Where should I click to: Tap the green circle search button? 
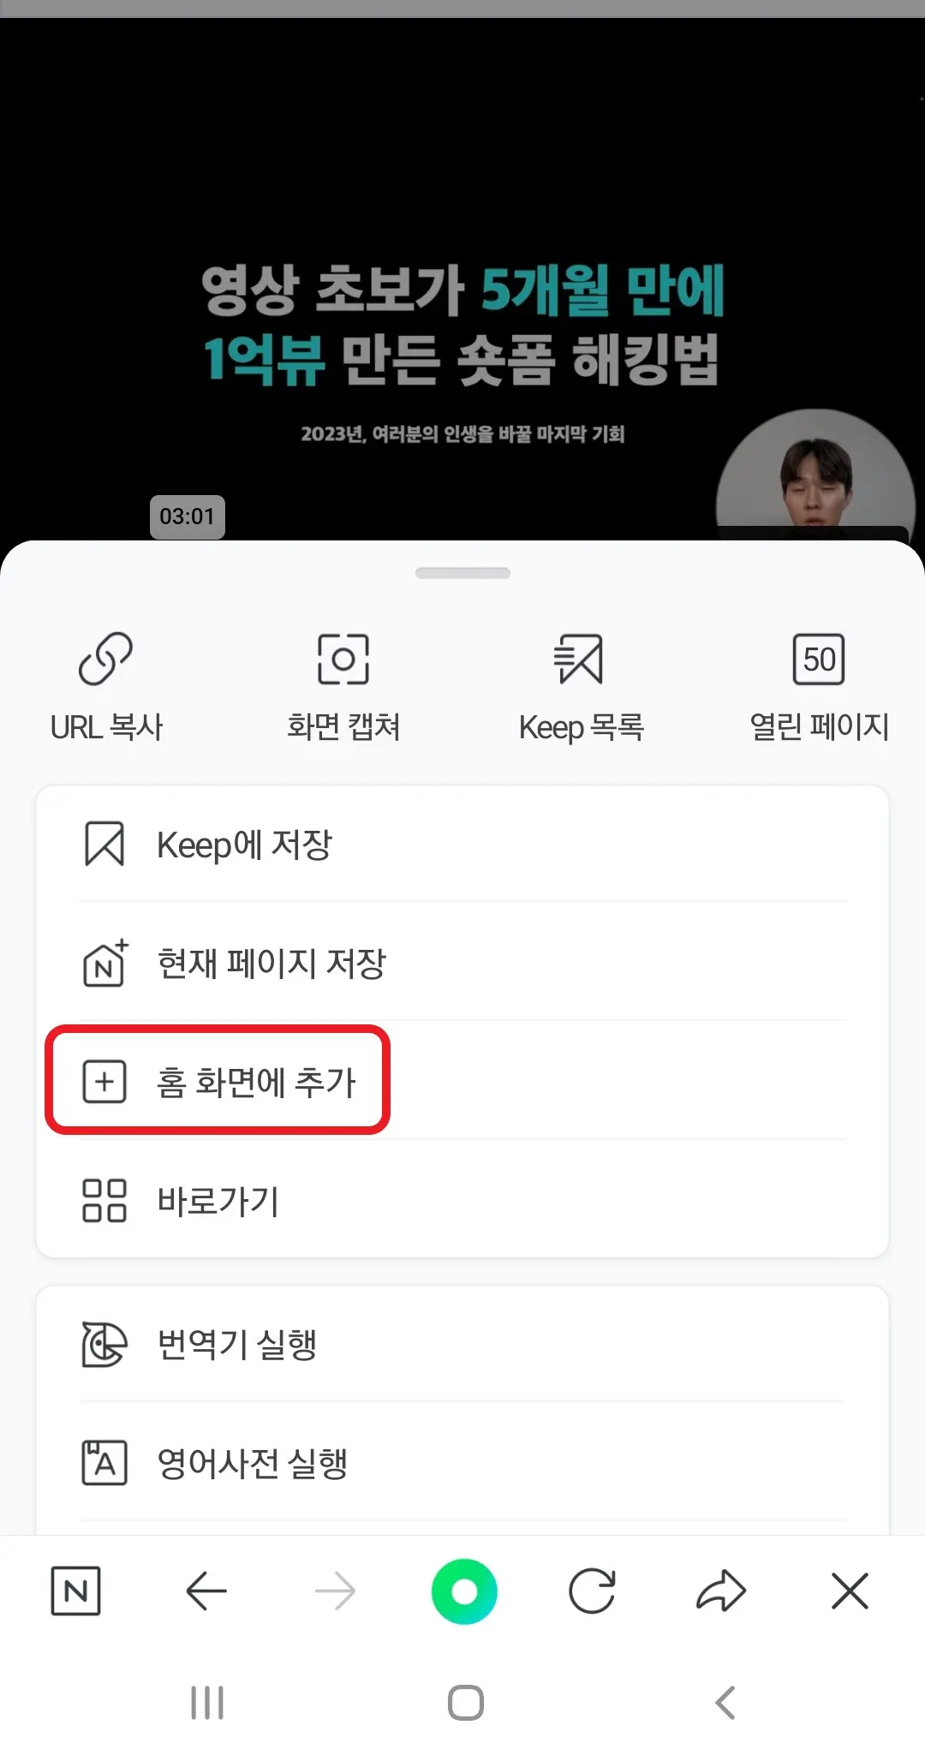(x=464, y=1591)
